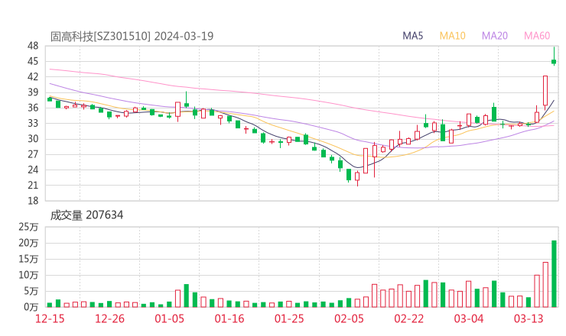Click the 36 price axis label
Screen dimensions: 566x336
pos(33,108)
